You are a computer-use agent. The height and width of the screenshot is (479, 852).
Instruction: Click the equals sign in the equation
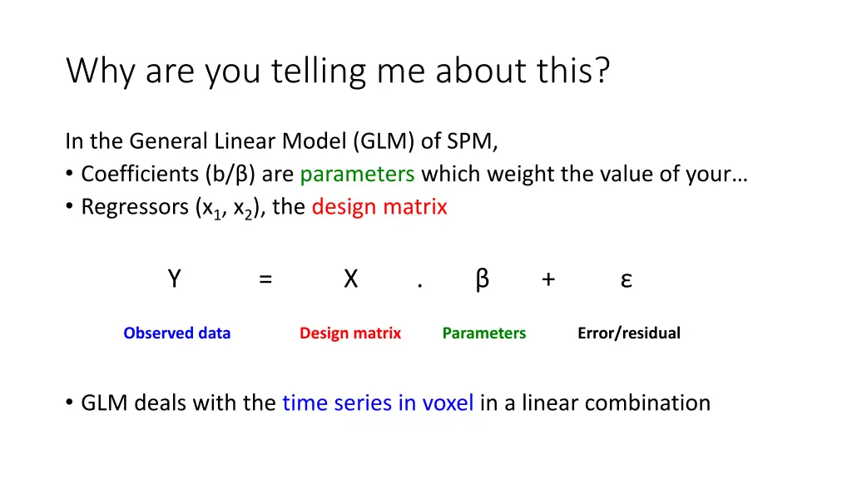[x=265, y=279]
